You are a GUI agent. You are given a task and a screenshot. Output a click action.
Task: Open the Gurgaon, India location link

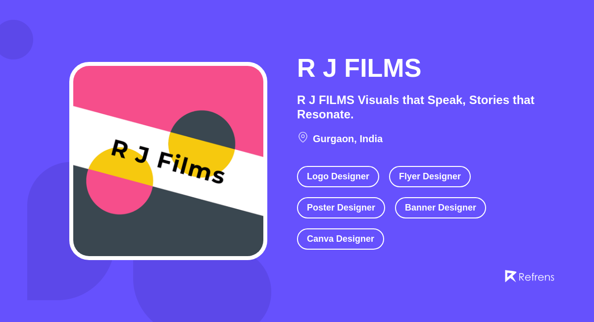pyautogui.click(x=347, y=139)
